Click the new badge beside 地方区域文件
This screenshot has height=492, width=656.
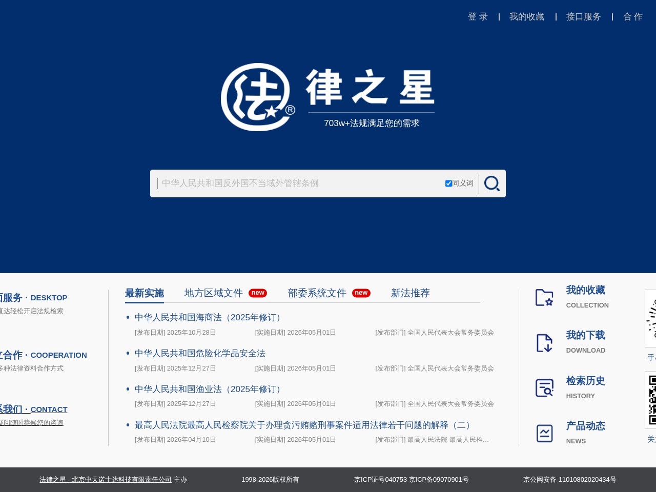click(x=258, y=293)
